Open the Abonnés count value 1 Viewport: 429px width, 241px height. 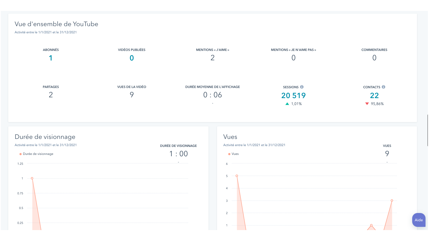(51, 58)
